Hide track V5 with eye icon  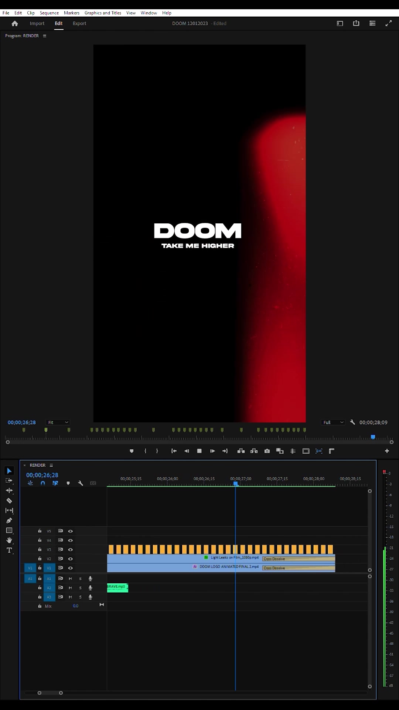pyautogui.click(x=70, y=531)
